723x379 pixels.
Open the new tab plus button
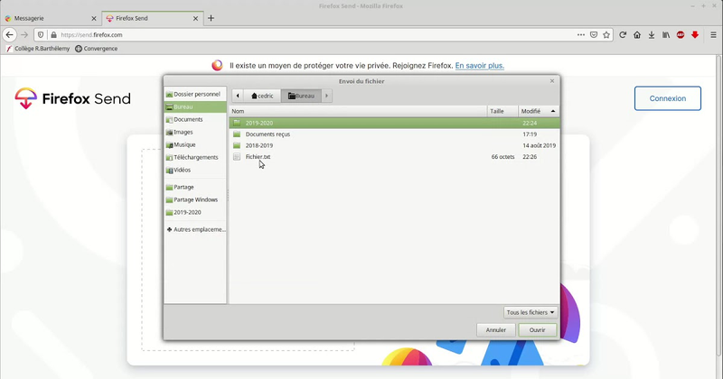211,17
